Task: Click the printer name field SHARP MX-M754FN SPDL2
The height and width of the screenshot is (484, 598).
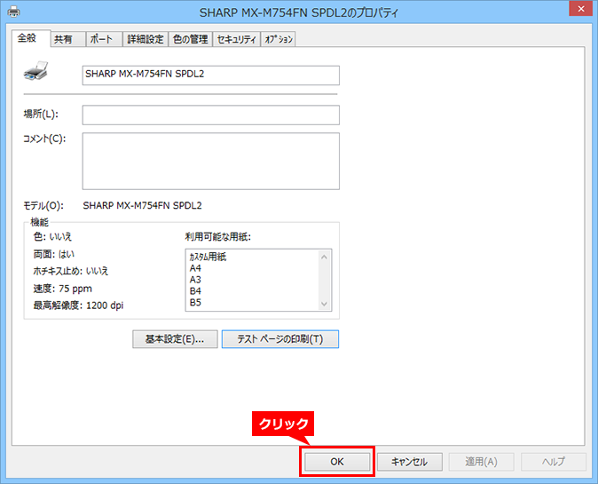Action: pos(211,75)
